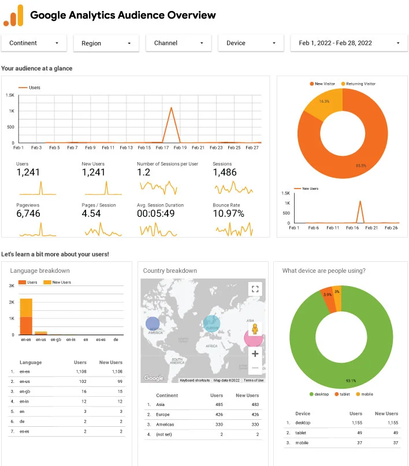Toggle fullscreen view on the map
This screenshot has width=409, height=466.
[x=255, y=289]
